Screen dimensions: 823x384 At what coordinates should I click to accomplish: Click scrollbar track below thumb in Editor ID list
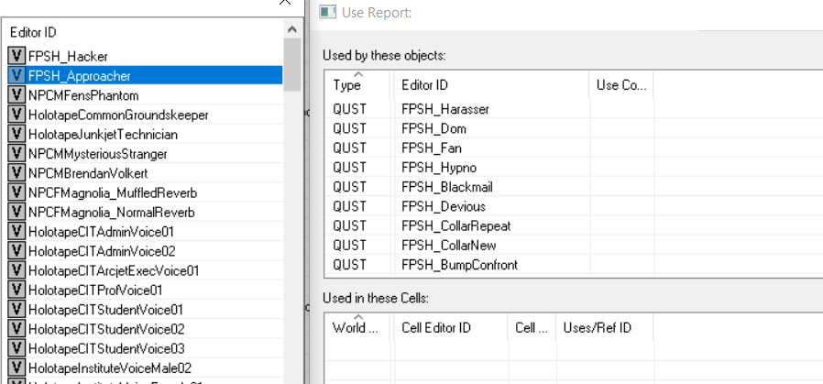[x=292, y=236]
